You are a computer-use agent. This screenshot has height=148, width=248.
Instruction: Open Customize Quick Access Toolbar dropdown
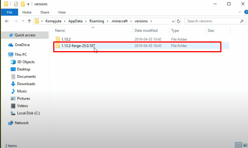pyautogui.click(x=28, y=4)
